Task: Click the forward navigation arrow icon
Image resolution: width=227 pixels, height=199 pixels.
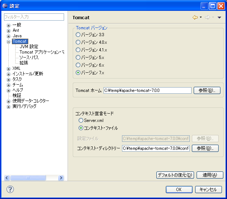Action: [207, 17]
